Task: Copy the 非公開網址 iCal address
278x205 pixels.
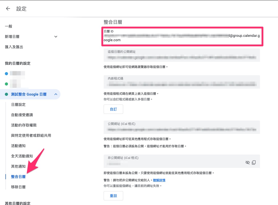Action: pyautogui.click(x=254, y=163)
